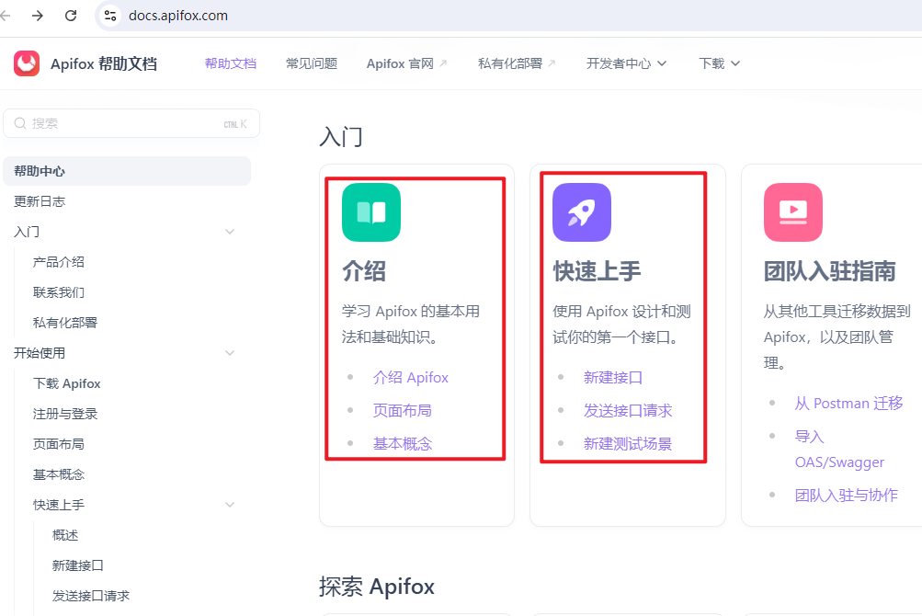Open 下载 Apifox in the sidebar
The image size is (922, 616).
(x=67, y=383)
